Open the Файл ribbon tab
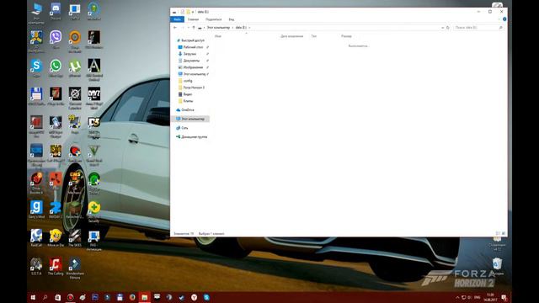The image size is (539, 303). pyautogui.click(x=177, y=19)
